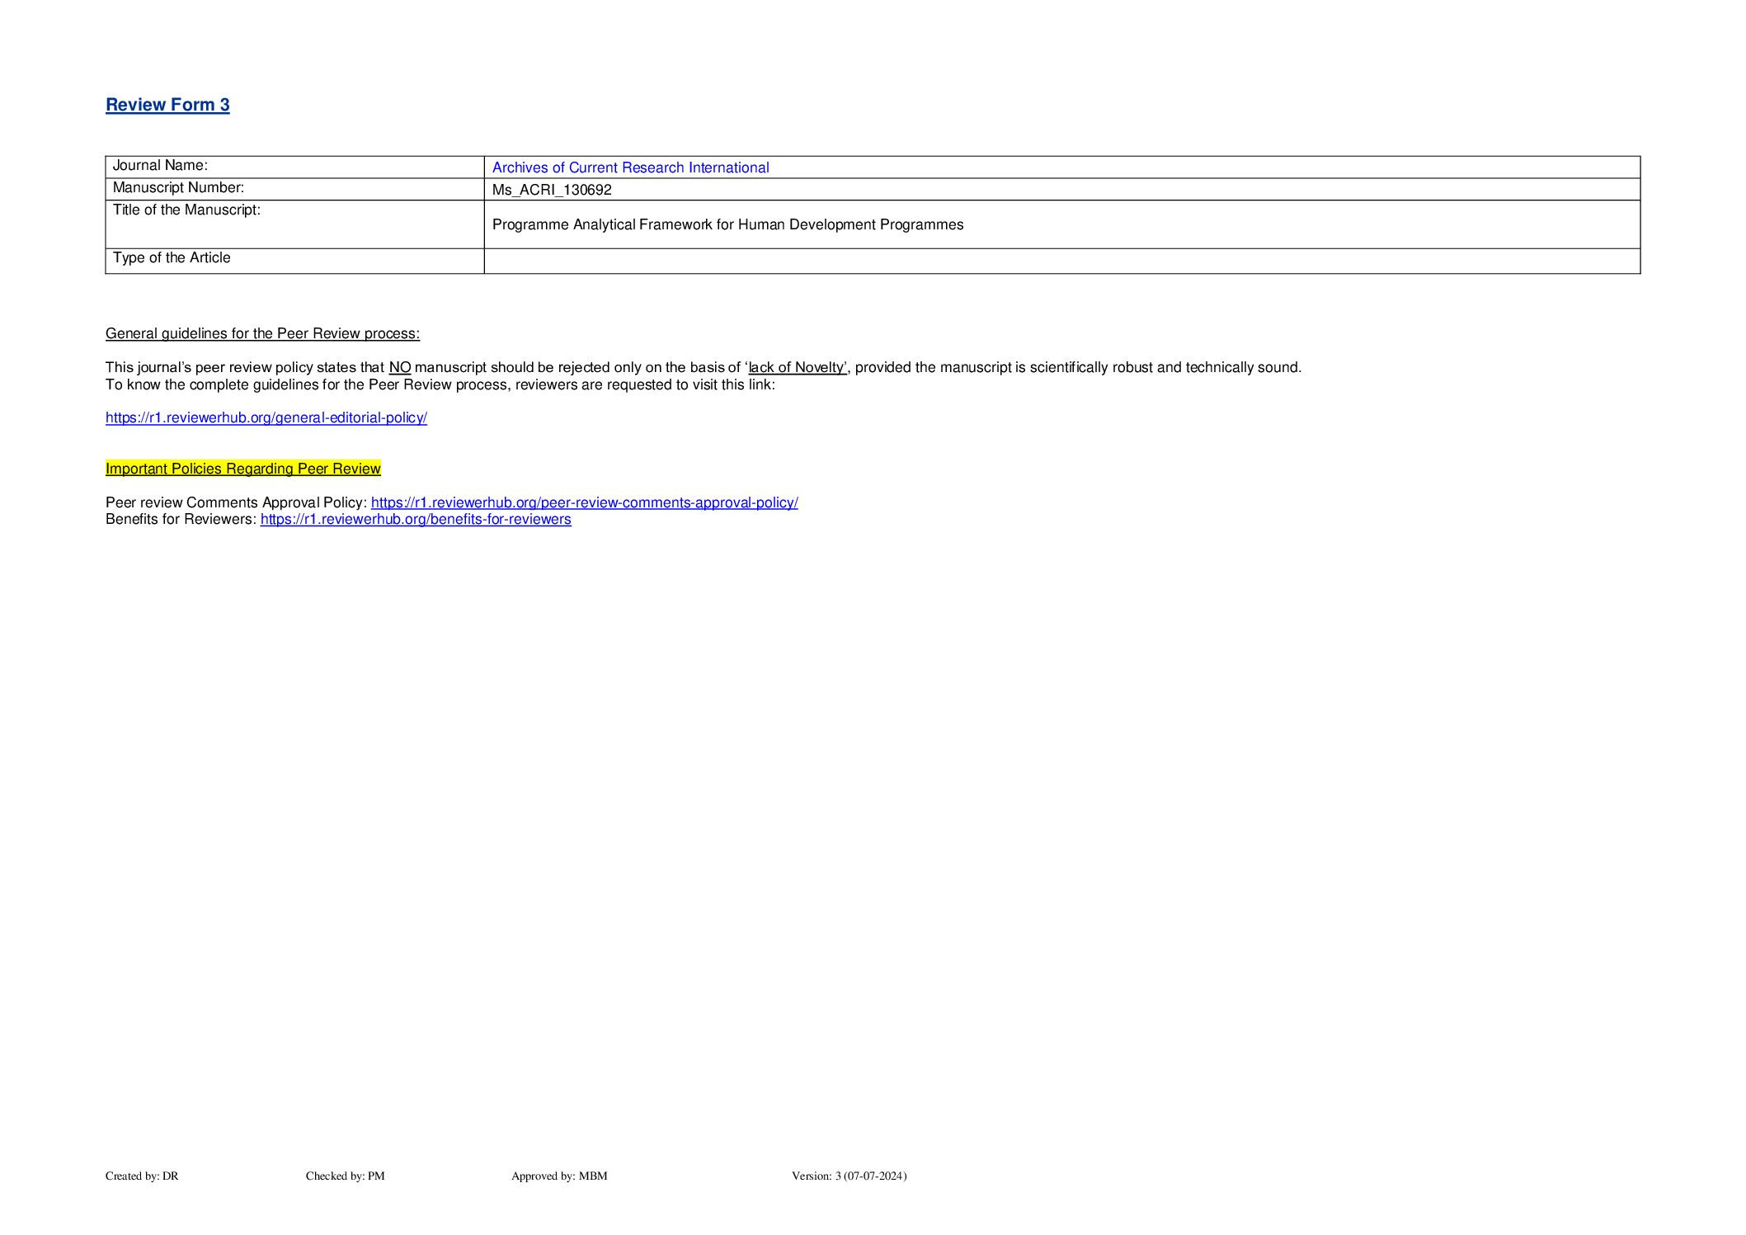The width and height of the screenshot is (1746, 1235).
Task: Open the general editorial policy link
Action: tap(266, 417)
